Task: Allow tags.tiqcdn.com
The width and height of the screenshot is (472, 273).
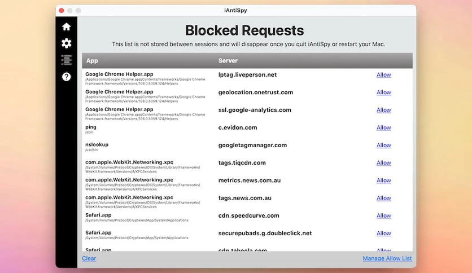Action: [x=384, y=162]
